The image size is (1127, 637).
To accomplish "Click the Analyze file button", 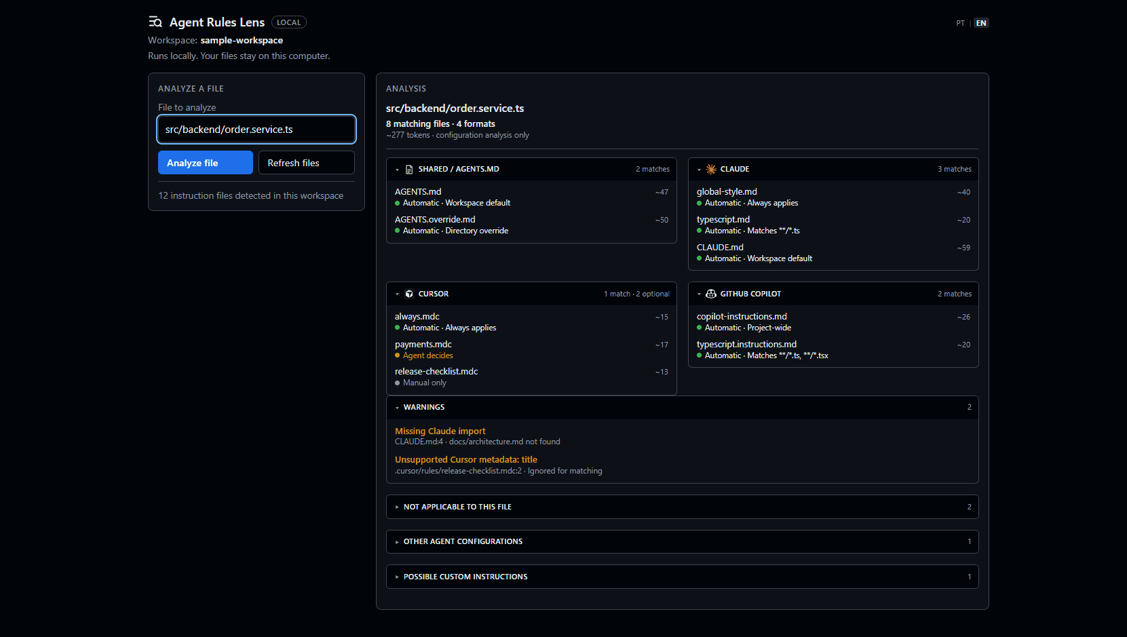I will [206, 163].
